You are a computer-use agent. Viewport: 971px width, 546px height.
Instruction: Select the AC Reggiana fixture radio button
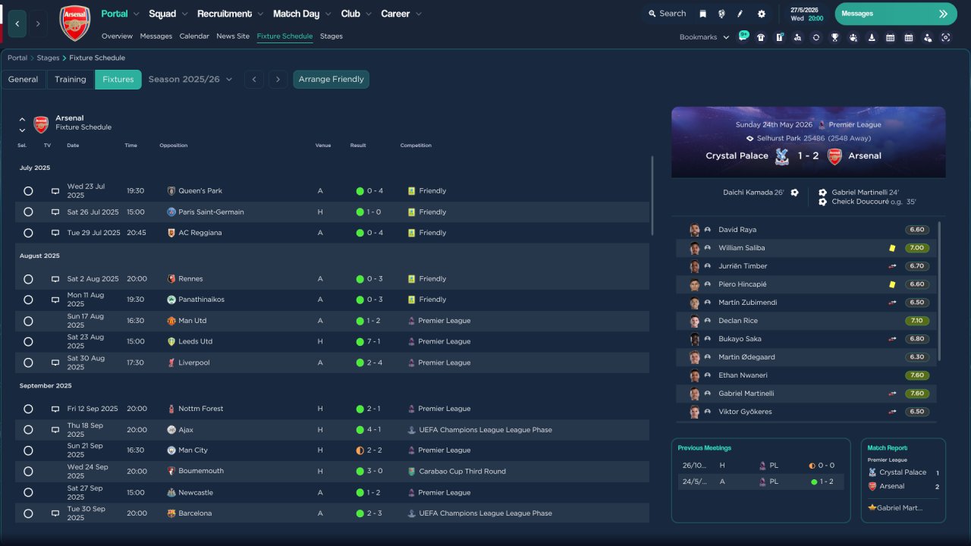coord(28,233)
